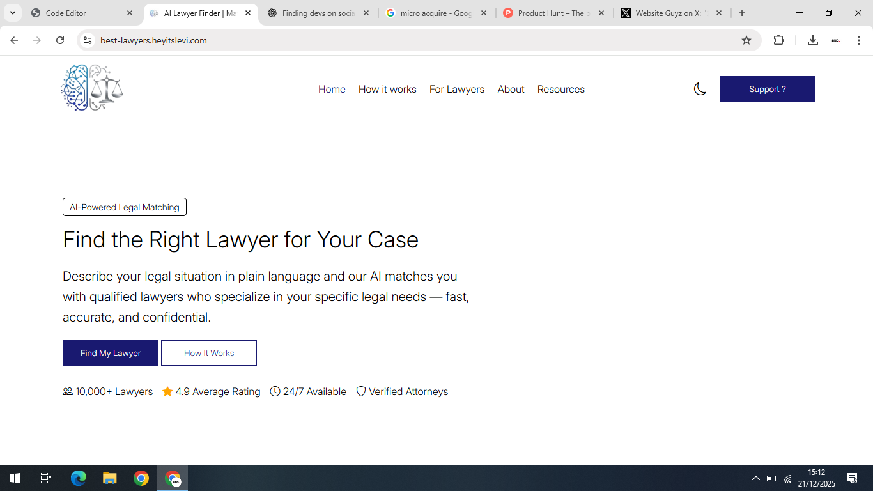This screenshot has width=873, height=491.
Task: Select the For Lawyers navigation item
Action: click(457, 89)
